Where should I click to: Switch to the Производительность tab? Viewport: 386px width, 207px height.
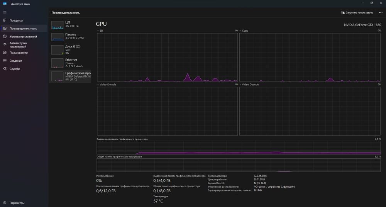tap(24, 28)
